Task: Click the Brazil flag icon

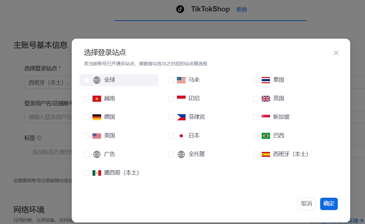Action: point(266,136)
